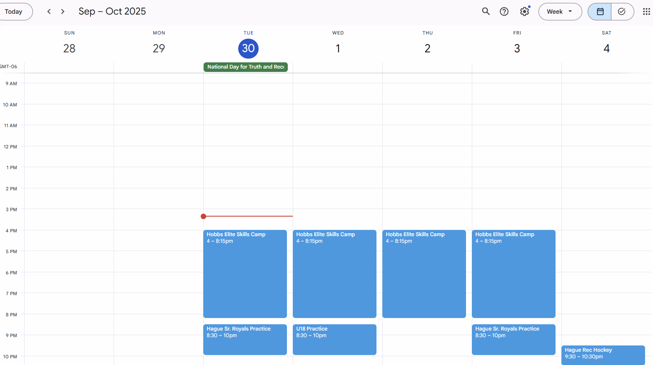Open National Day for Truth event
The image size is (653, 365).
click(x=245, y=67)
